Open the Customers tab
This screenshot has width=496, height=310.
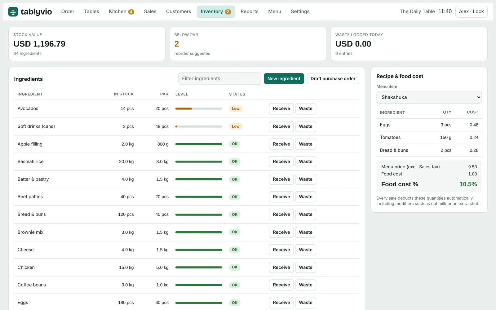pos(179,11)
